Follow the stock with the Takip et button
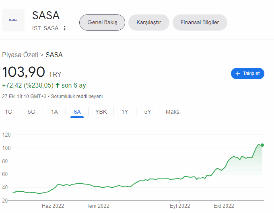The image size is (274, 213). coord(247,74)
